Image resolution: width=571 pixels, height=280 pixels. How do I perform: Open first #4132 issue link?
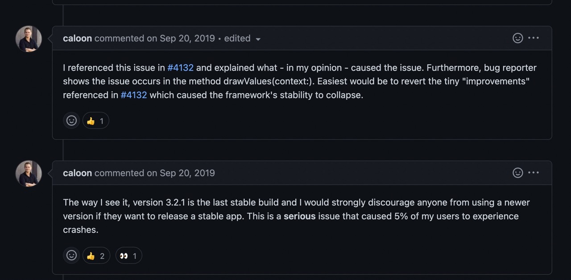pyautogui.click(x=181, y=68)
